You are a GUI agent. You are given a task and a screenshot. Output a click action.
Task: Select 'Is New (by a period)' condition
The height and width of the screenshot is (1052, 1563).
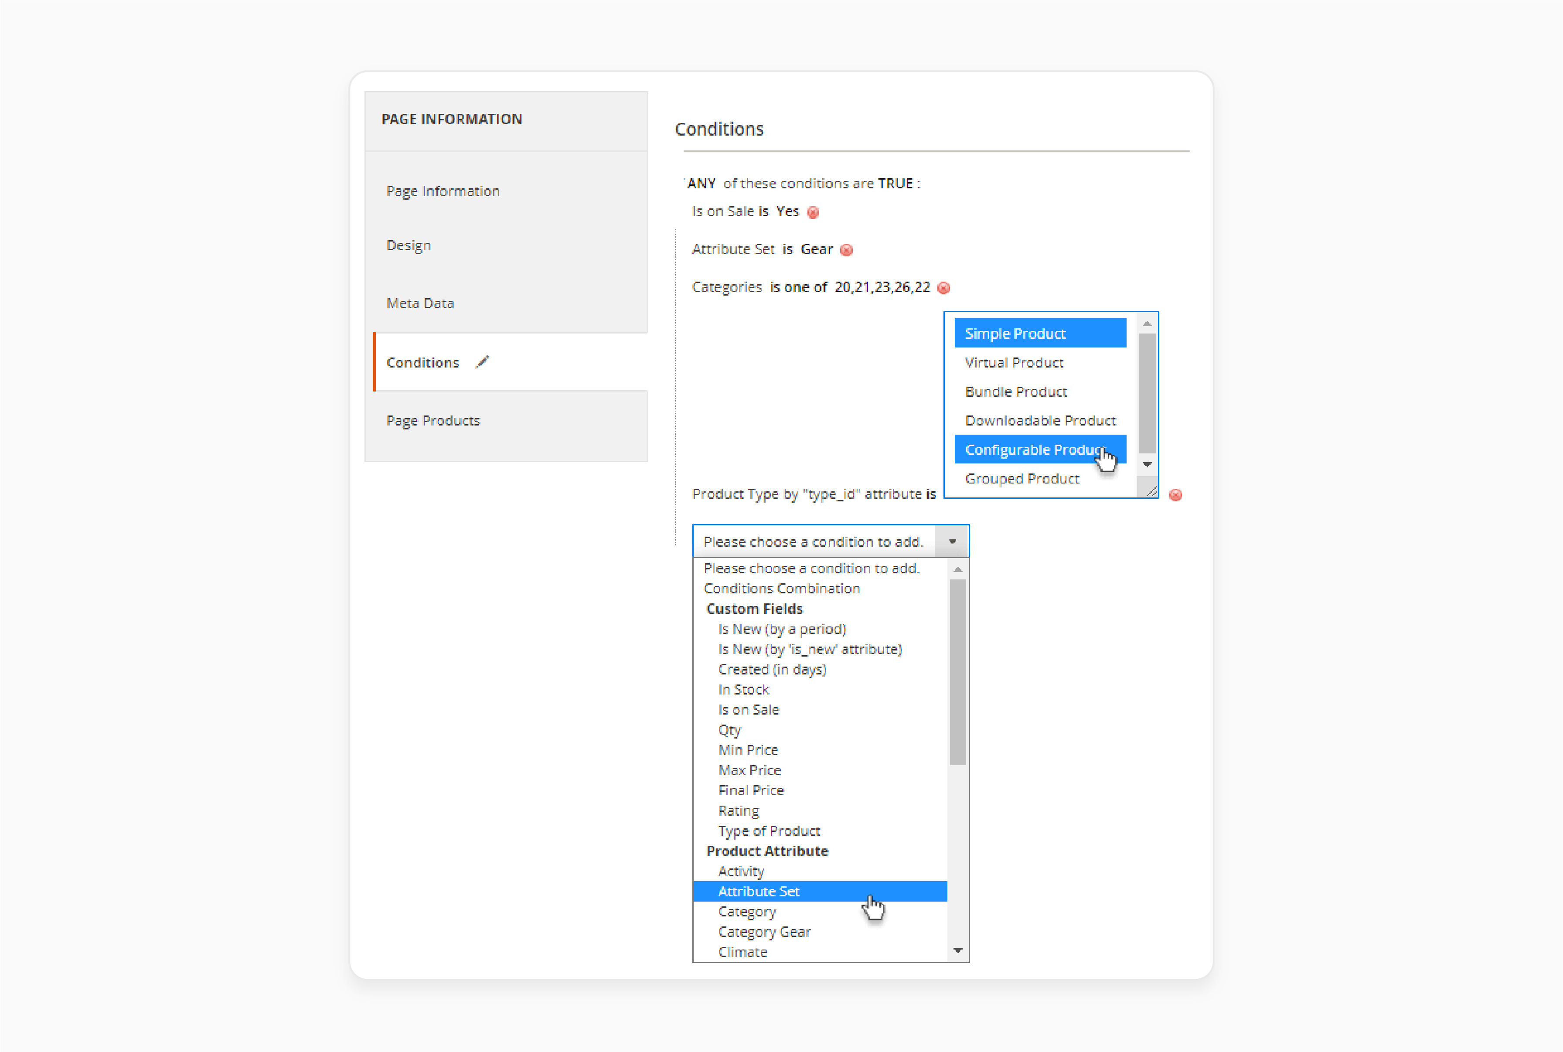click(820, 629)
